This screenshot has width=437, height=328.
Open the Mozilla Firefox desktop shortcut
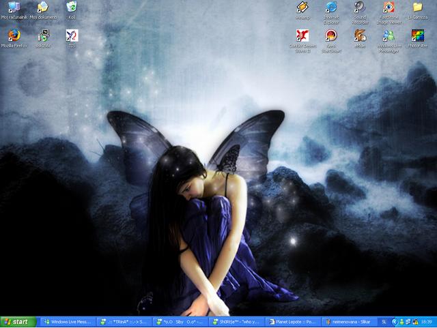click(14, 35)
